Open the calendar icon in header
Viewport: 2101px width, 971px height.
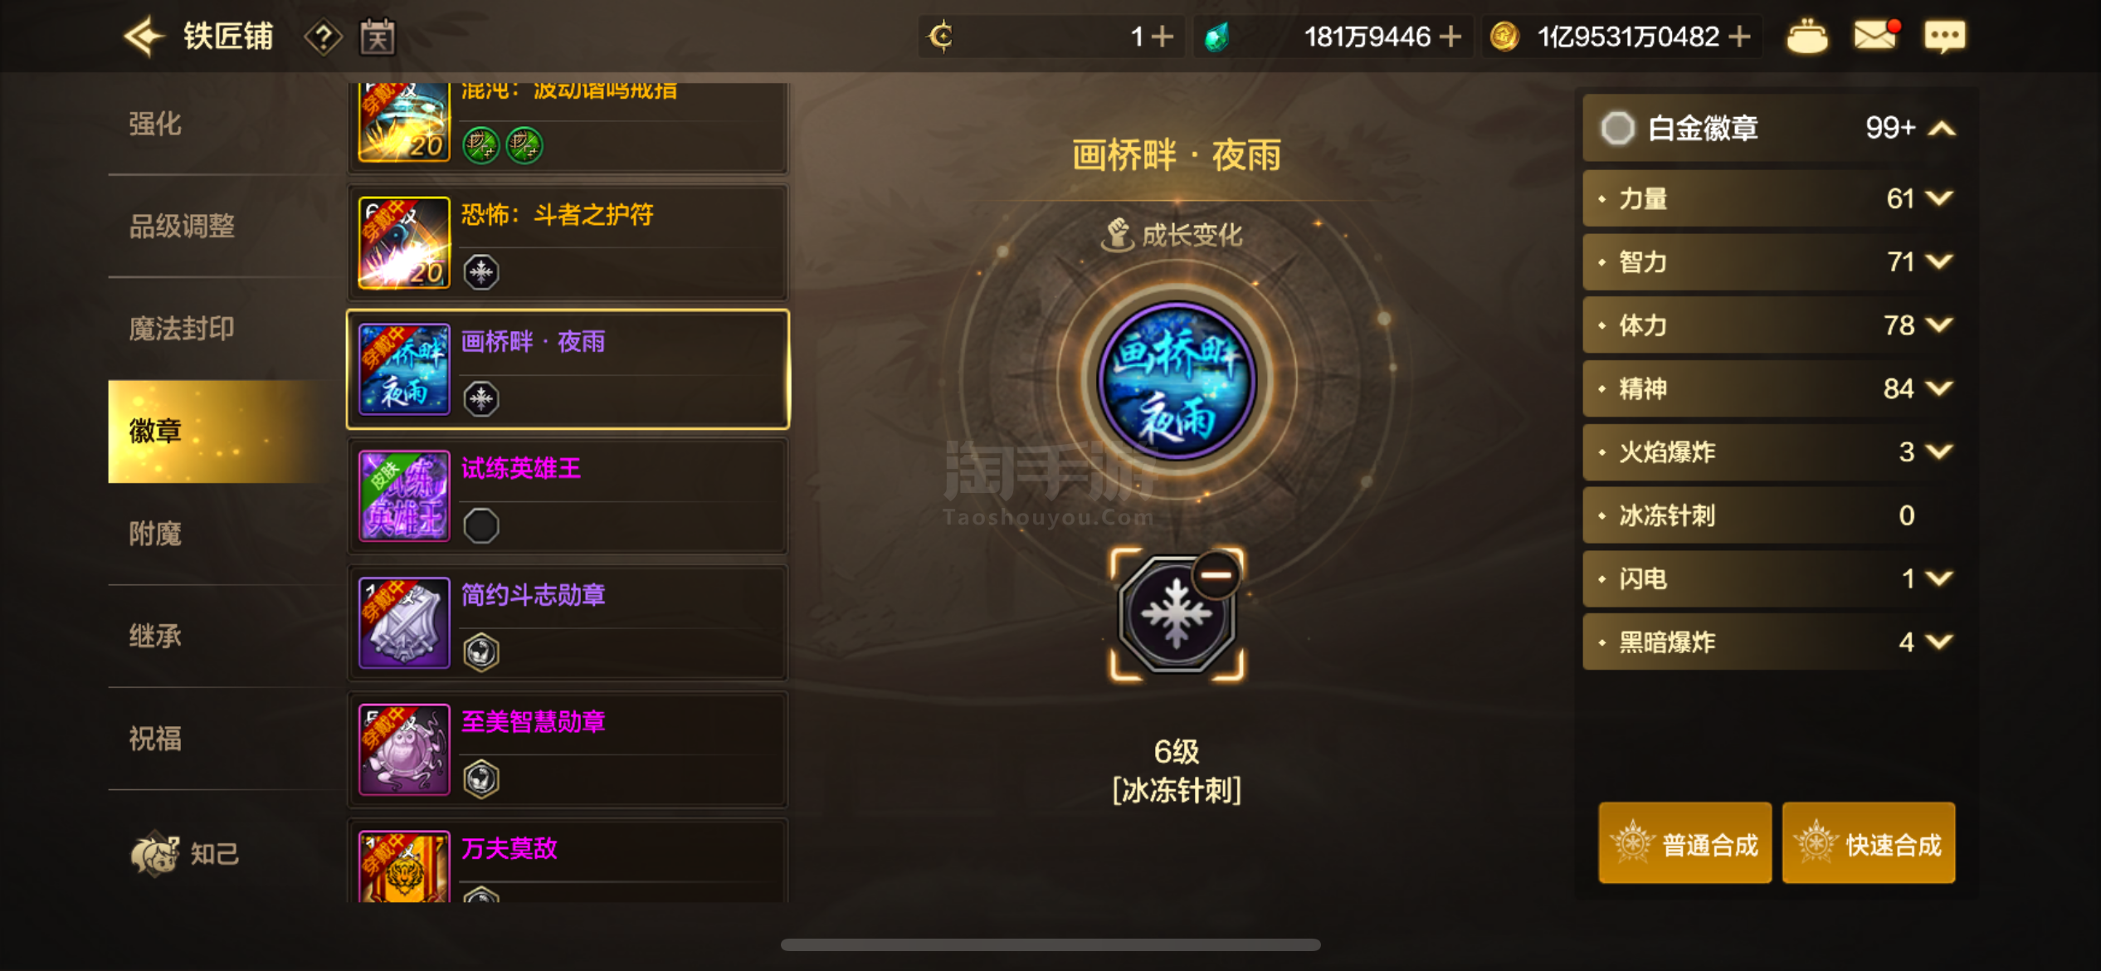[377, 37]
